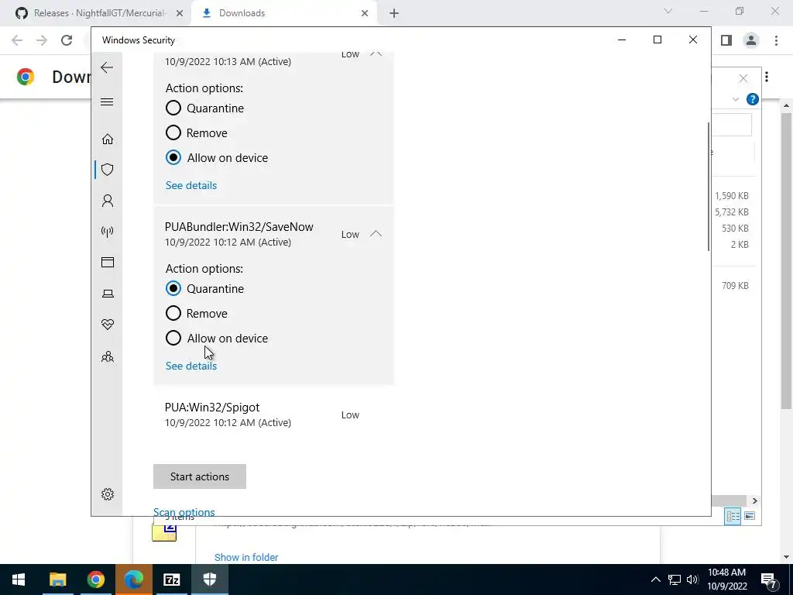Image resolution: width=793 pixels, height=595 pixels.
Task: Select PUA:Win32/Spigot threat name
Action: click(212, 408)
